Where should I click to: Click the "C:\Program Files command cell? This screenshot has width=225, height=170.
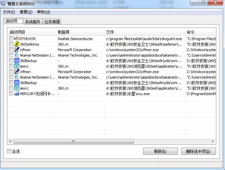[201, 39]
